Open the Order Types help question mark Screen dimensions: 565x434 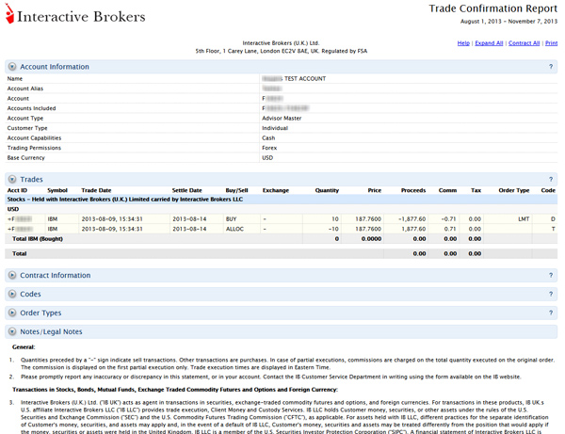[551, 313]
